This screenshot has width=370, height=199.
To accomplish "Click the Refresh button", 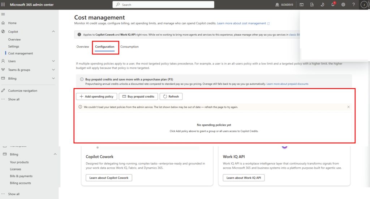I will pos(171,97).
